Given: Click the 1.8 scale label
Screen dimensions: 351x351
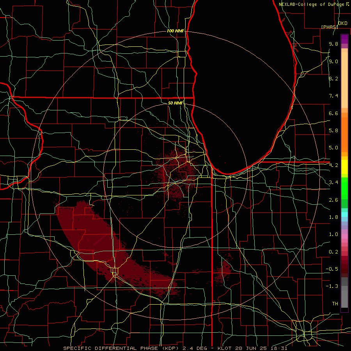Looking at the screenshot, I should (x=333, y=217).
